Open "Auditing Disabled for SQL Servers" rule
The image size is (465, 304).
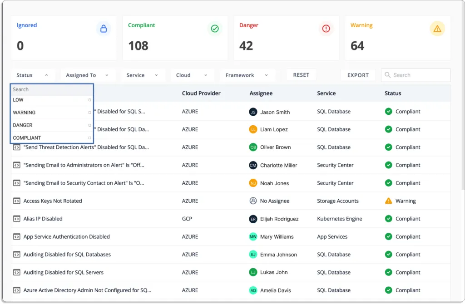point(64,272)
